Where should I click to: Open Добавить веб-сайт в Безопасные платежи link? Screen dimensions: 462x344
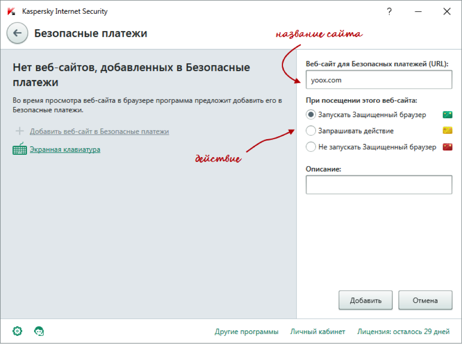pos(100,131)
